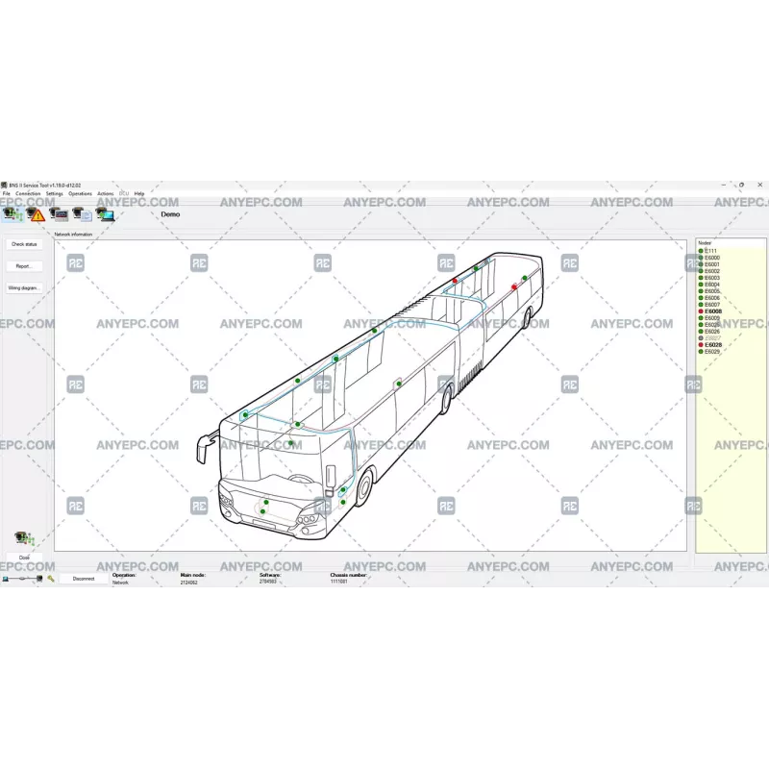Toggle the status indicator next to E111
Screen dimensions: 769x769
pyautogui.click(x=701, y=251)
